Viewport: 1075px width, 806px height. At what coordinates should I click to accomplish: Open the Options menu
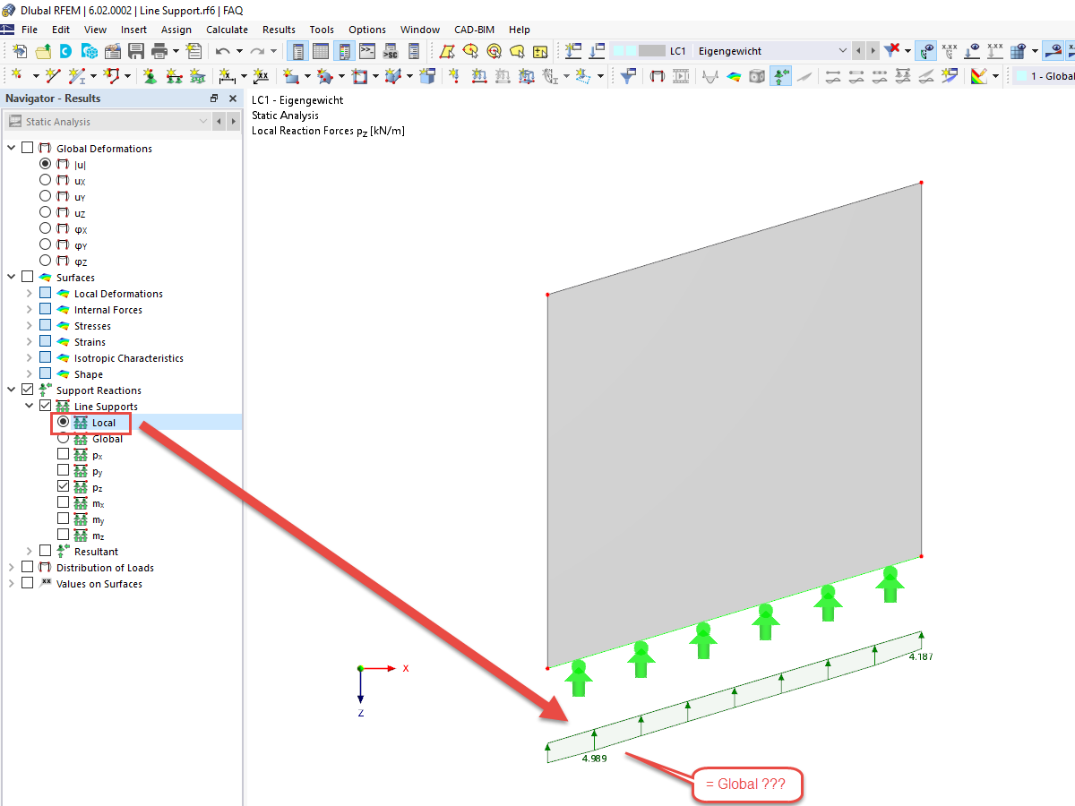tap(367, 30)
